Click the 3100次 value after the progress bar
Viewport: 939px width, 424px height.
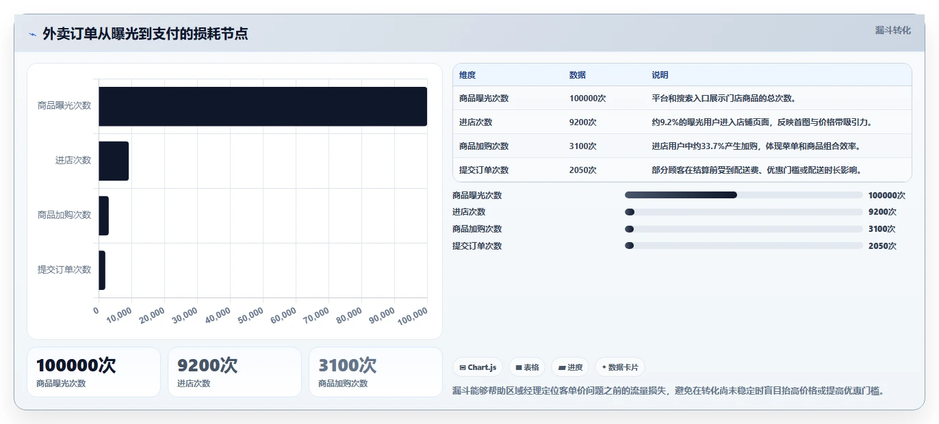click(882, 229)
